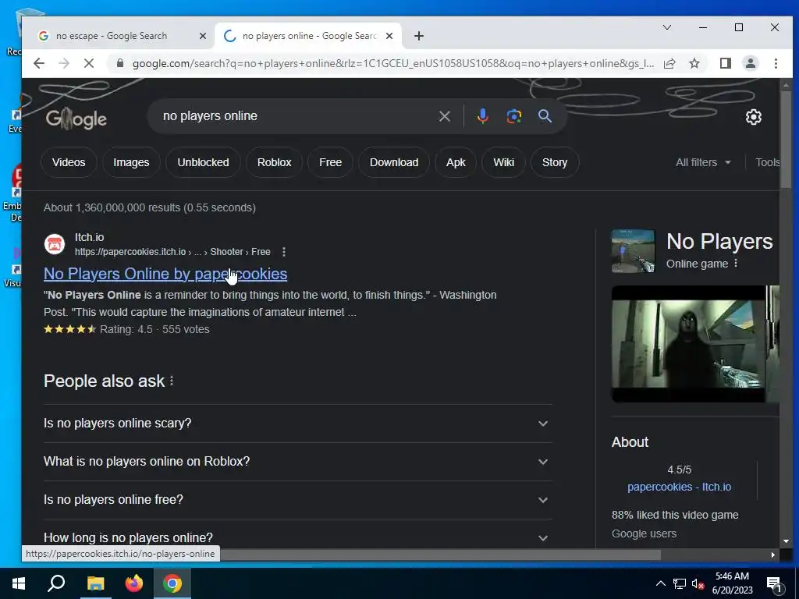
Task: Open the All filters dropdown
Action: click(x=703, y=162)
